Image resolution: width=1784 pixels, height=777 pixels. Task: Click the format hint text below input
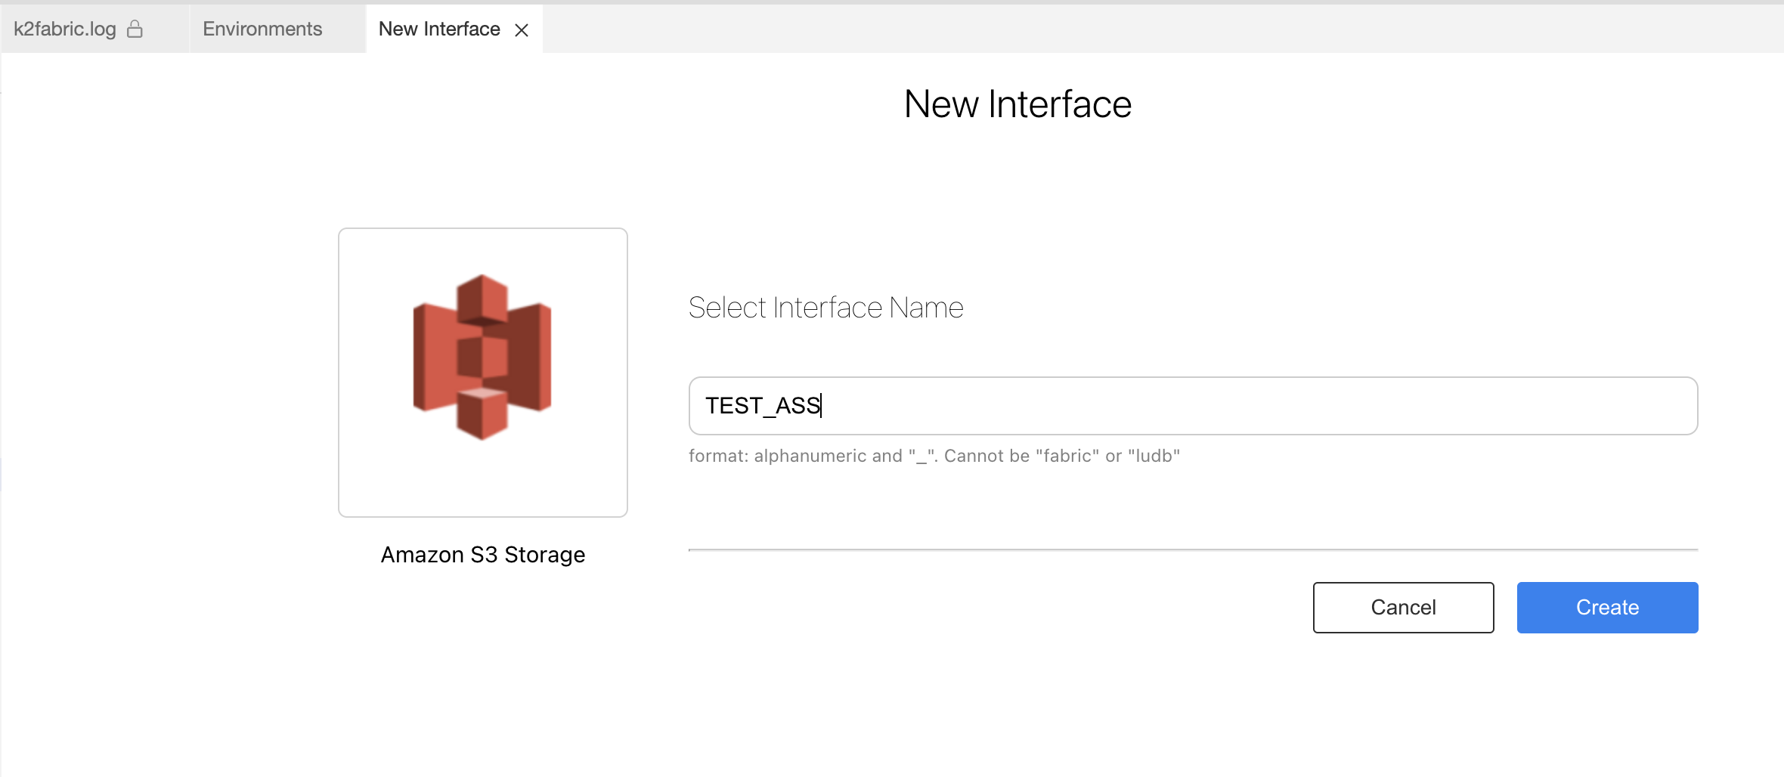pos(934,456)
